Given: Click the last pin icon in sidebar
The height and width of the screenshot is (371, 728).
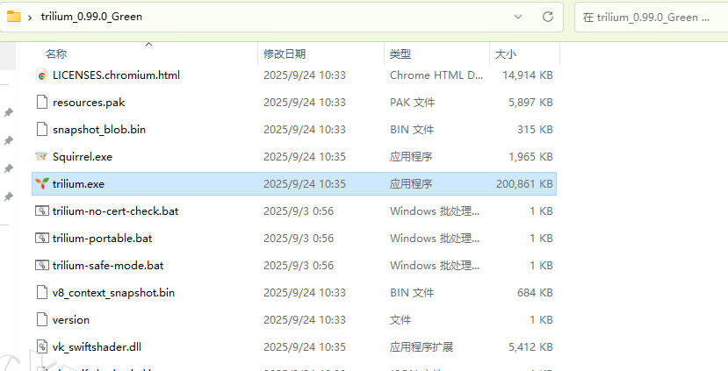Looking at the screenshot, I should pyautogui.click(x=9, y=197).
